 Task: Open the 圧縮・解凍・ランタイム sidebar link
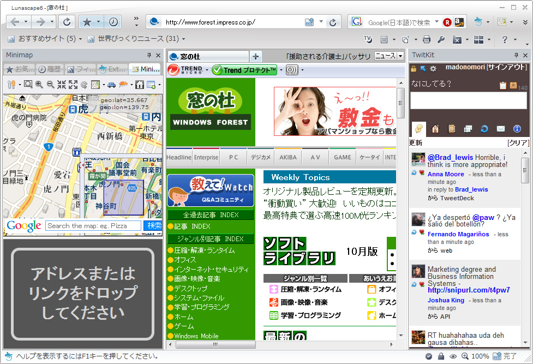(x=204, y=250)
